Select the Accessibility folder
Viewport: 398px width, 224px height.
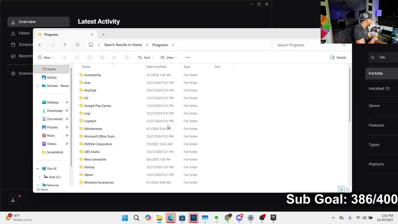pyautogui.click(x=93, y=75)
